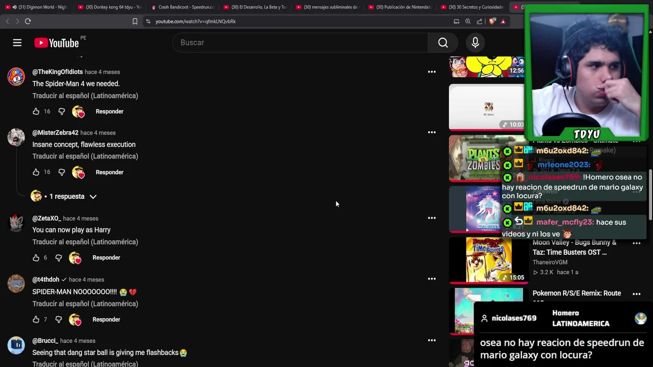Viewport: 653px width, 367px height.
Task: Switch to Digimon World browser tab
Action: [36, 7]
